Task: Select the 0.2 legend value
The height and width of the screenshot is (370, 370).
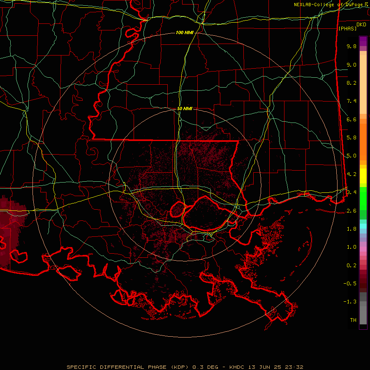Action: point(351,266)
